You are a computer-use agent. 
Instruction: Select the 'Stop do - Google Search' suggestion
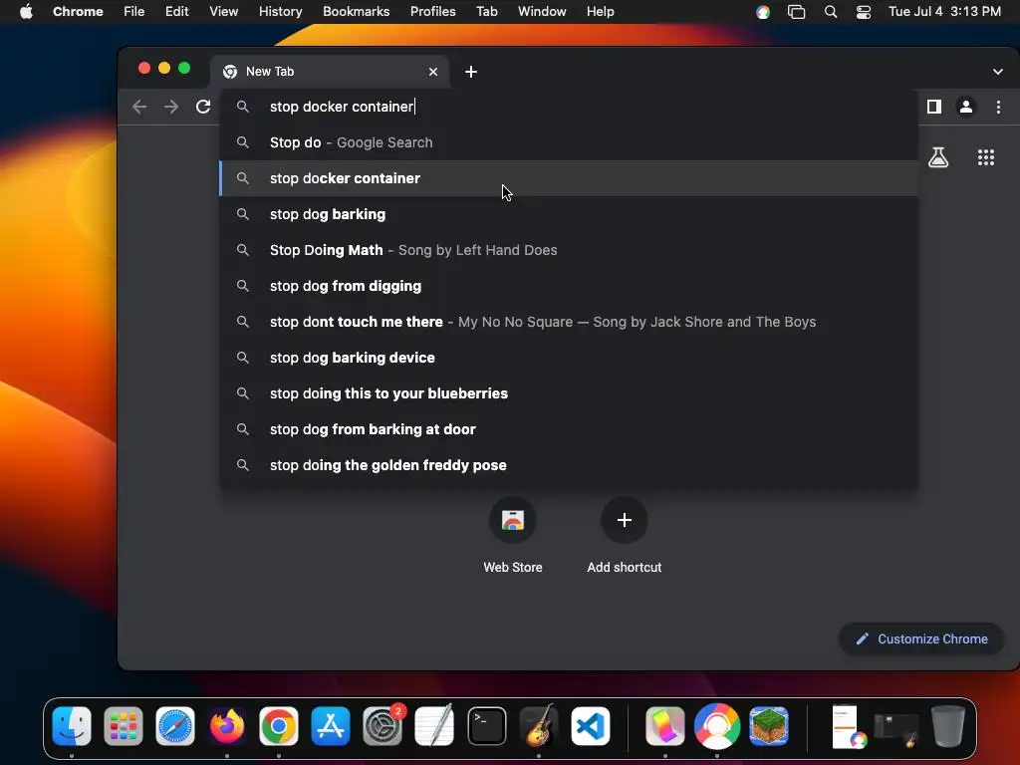(x=569, y=142)
